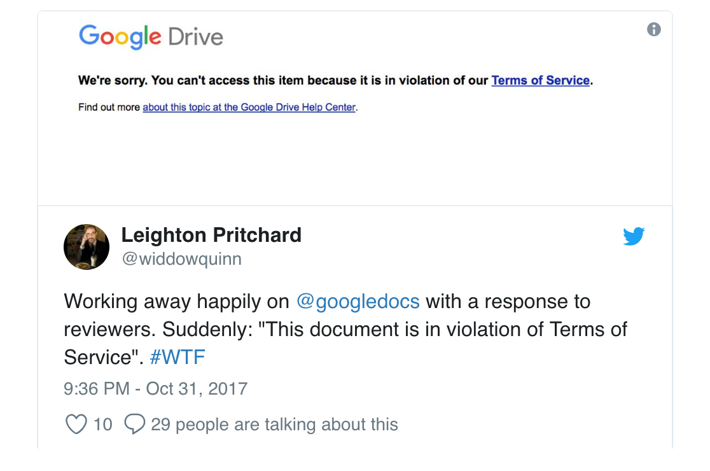This screenshot has width=710, height=471.
Task: Click the quoted "This document is in violation" text
Action: (394, 329)
